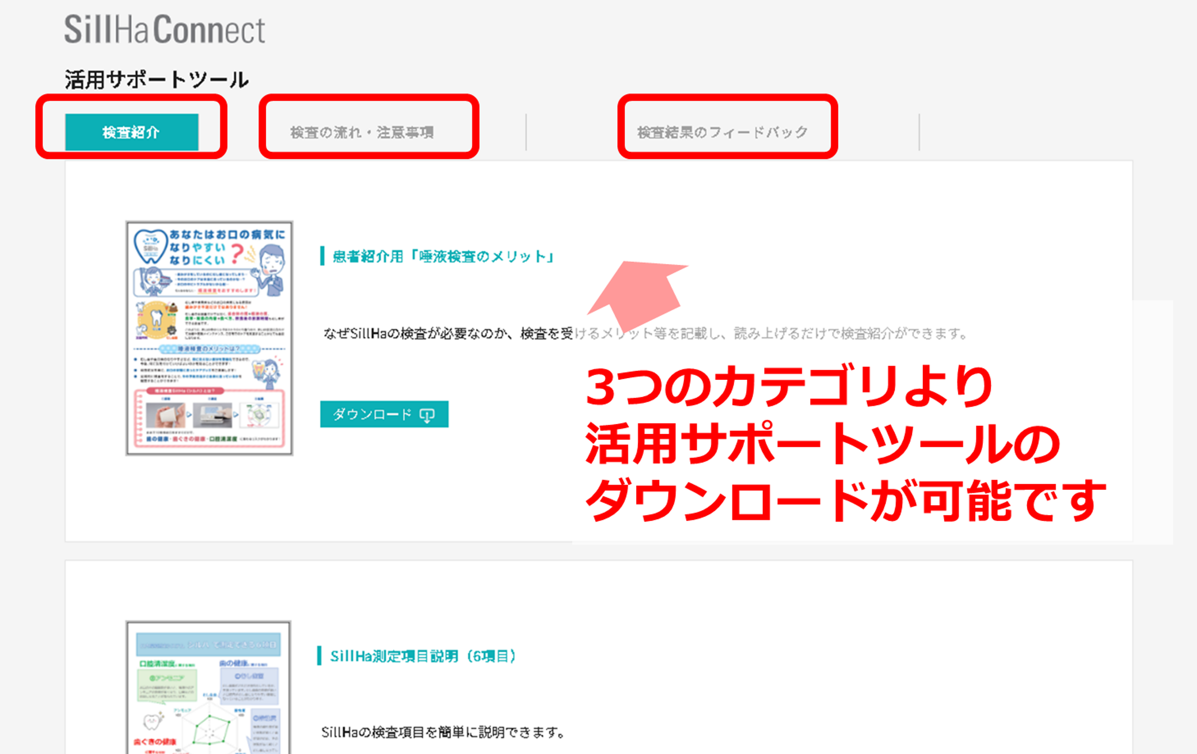Screen dimensions: 1197x754
Task: Click the SillHa Connect logo
Action: (165, 29)
